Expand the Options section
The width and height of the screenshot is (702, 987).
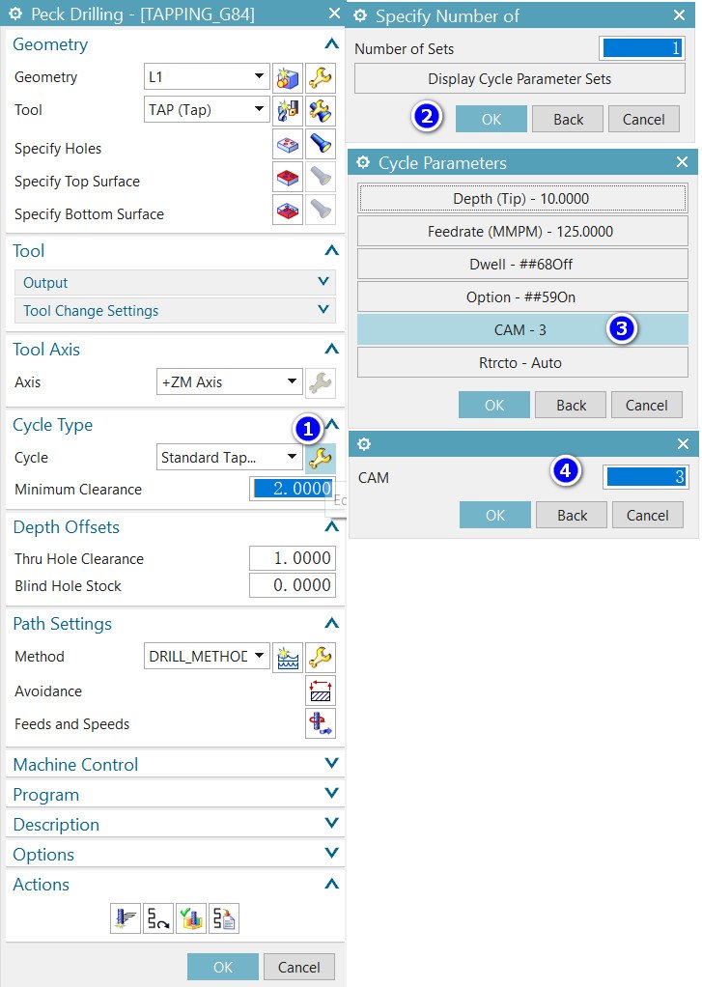point(175,854)
